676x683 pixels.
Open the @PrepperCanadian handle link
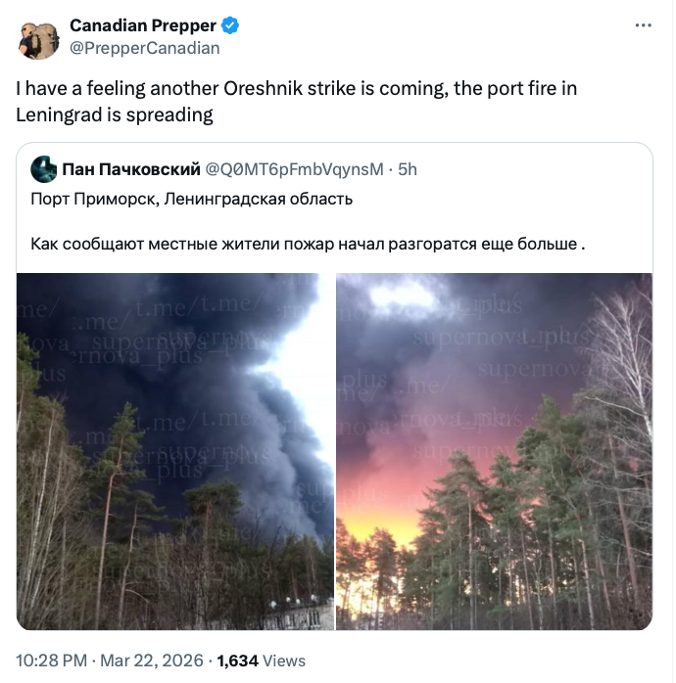pos(145,48)
